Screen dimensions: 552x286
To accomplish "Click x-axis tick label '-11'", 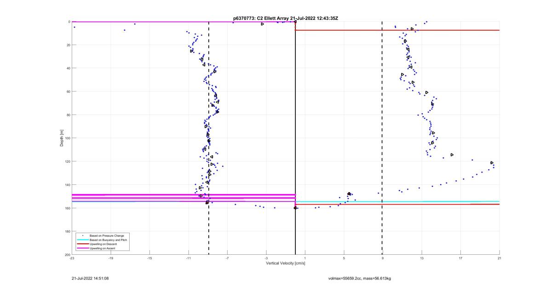I will point(188,258).
